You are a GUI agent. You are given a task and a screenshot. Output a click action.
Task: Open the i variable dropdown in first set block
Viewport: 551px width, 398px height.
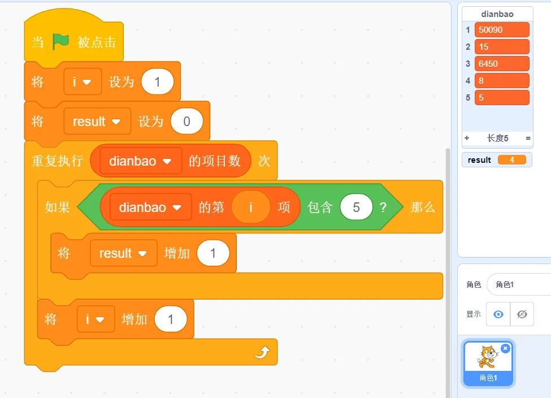point(83,81)
